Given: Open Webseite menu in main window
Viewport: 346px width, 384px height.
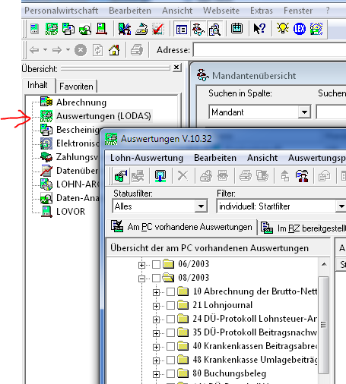Looking at the screenshot, I should 221,11.
